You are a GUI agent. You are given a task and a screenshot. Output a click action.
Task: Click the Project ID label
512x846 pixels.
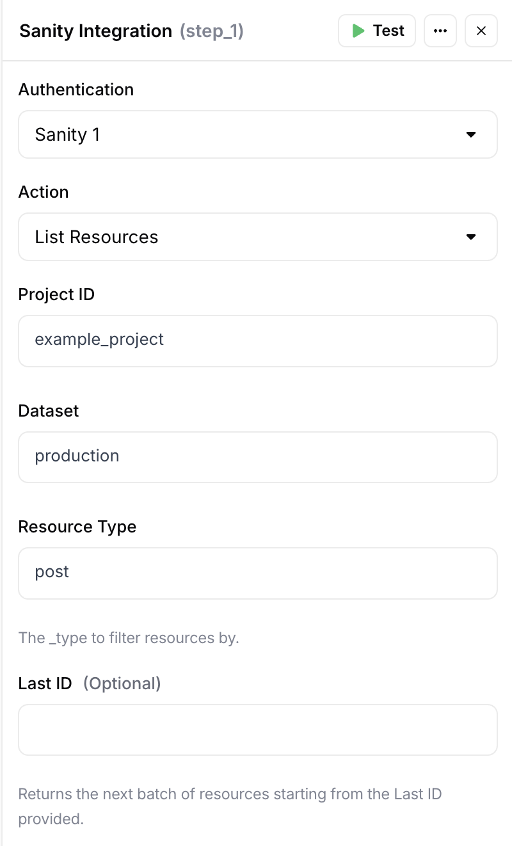(56, 294)
